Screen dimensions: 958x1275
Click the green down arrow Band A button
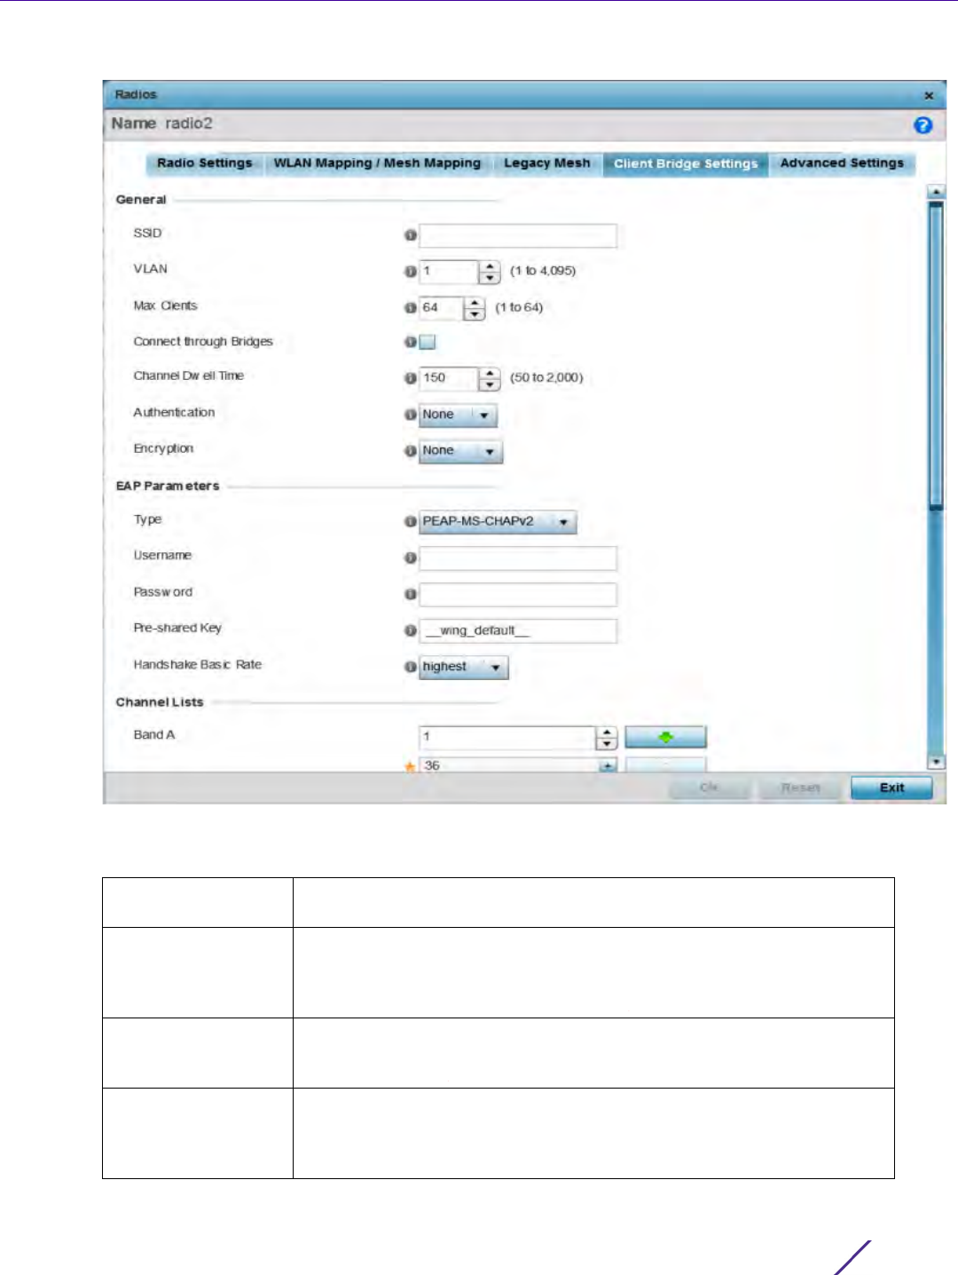click(x=665, y=737)
